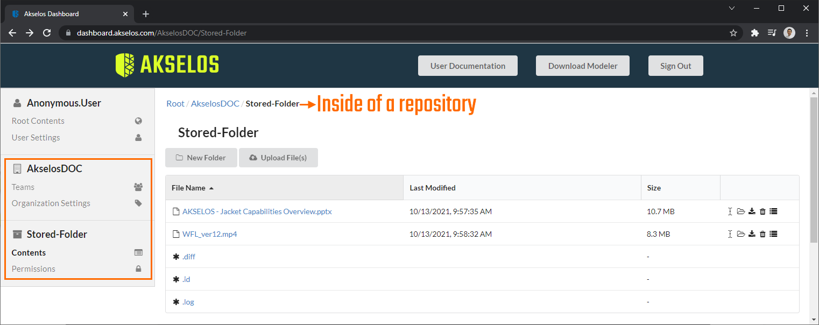Open Root Contents in the sidebar

coord(38,121)
